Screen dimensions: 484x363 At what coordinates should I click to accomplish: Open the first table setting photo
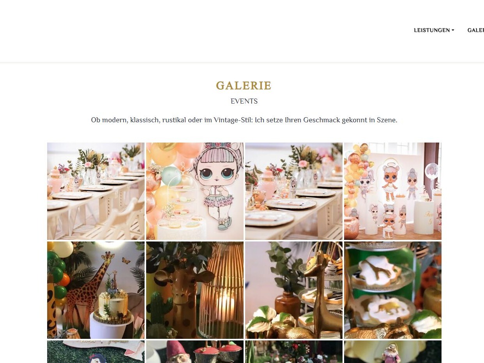click(96, 191)
